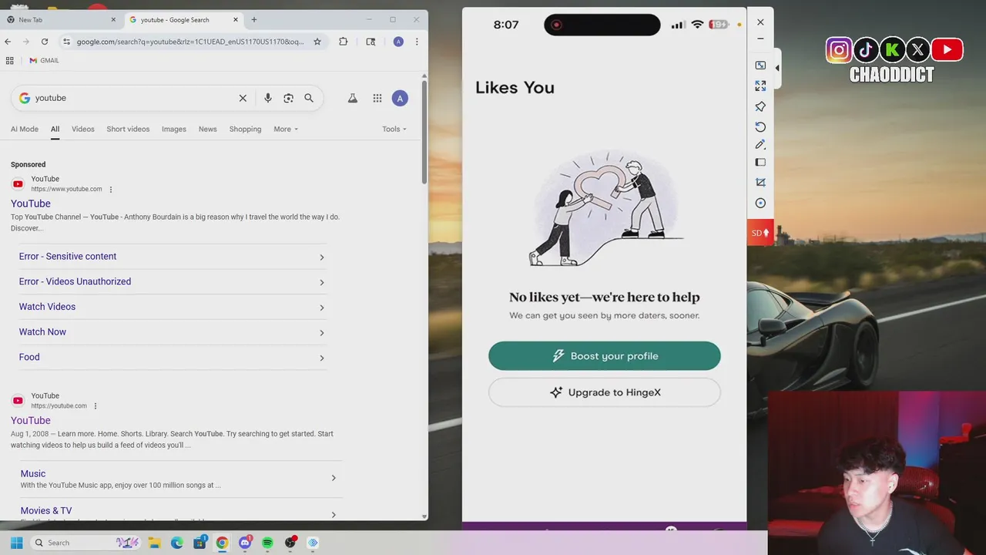This screenshot has height=555, width=986.
Task: Open the Watch Videos sitelink
Action: [172, 307]
